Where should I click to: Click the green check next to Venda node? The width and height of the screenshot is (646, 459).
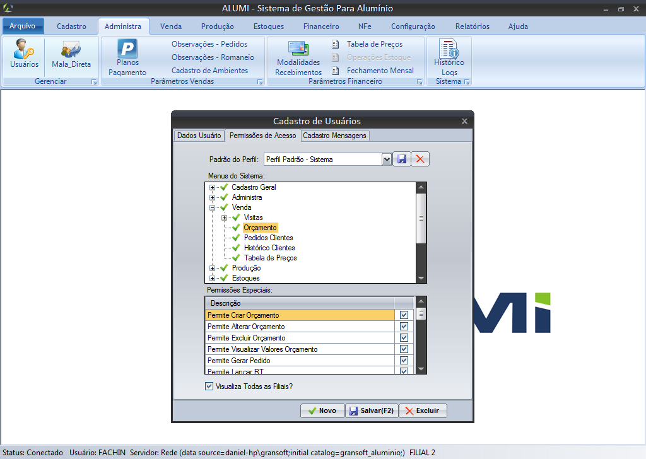(x=224, y=207)
